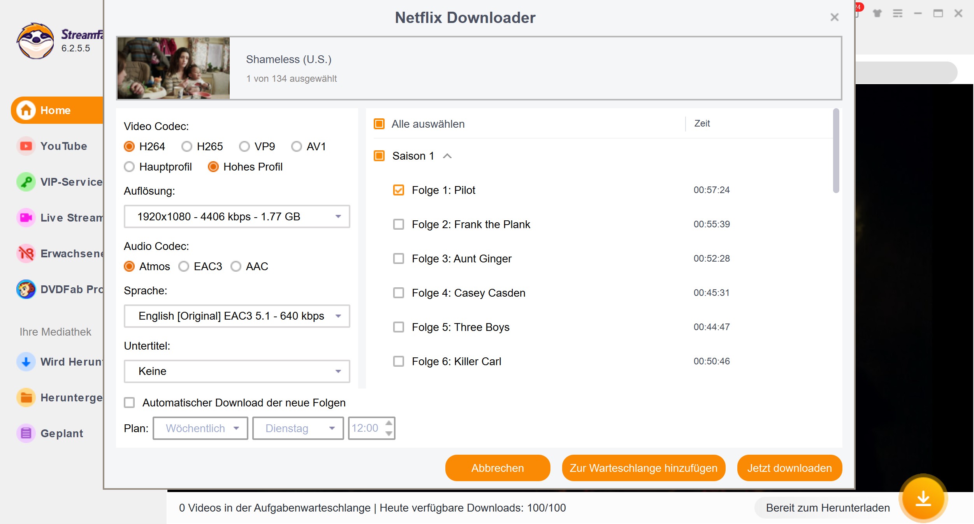Click the round orange download button
The width and height of the screenshot is (974, 524).
(923, 498)
